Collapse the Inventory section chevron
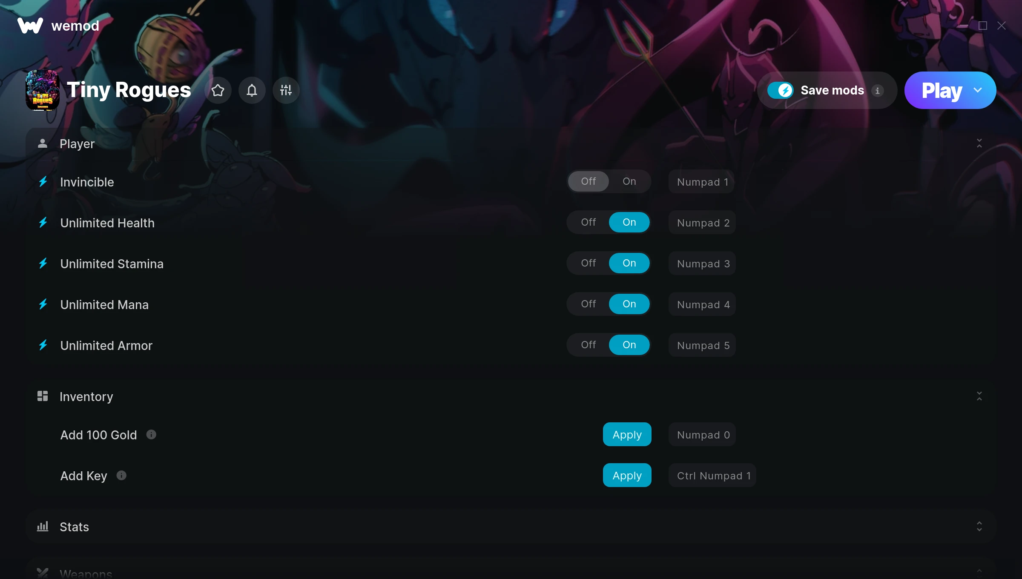 pyautogui.click(x=979, y=396)
